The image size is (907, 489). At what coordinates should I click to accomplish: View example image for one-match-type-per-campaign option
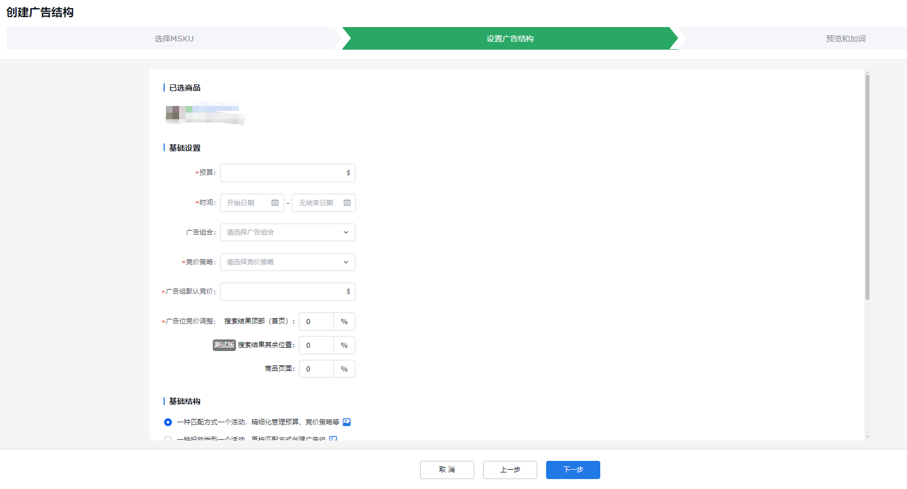coord(347,422)
